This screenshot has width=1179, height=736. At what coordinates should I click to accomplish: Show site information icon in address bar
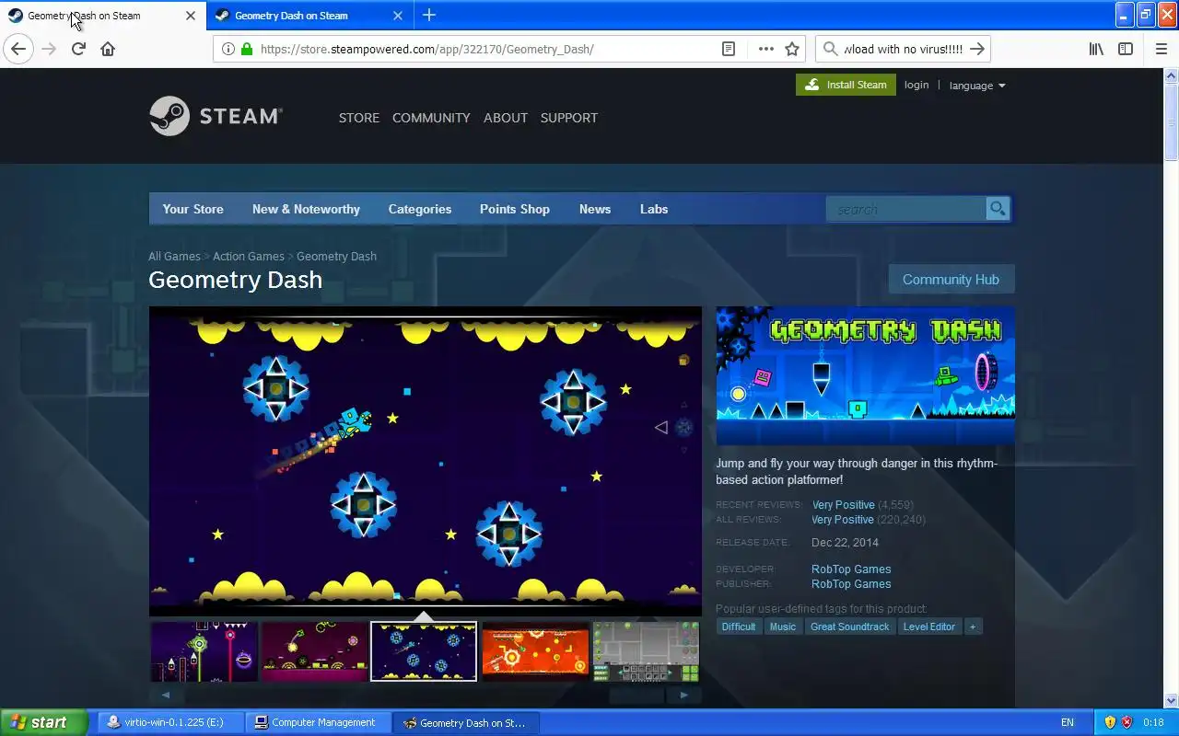[x=228, y=49]
